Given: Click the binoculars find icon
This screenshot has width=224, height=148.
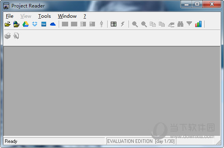Looking at the screenshot, I should 180,24.
